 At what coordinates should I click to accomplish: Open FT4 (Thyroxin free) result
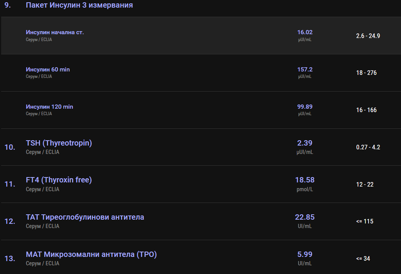[59, 180]
